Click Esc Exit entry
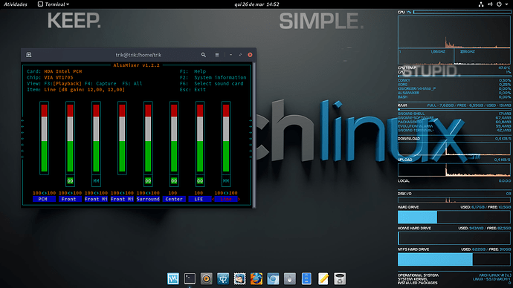The image size is (513, 288). pos(193,90)
